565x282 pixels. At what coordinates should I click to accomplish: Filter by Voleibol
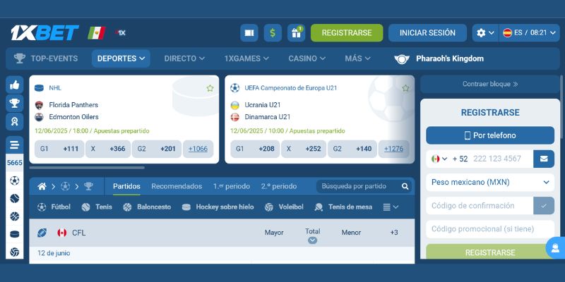(x=284, y=207)
